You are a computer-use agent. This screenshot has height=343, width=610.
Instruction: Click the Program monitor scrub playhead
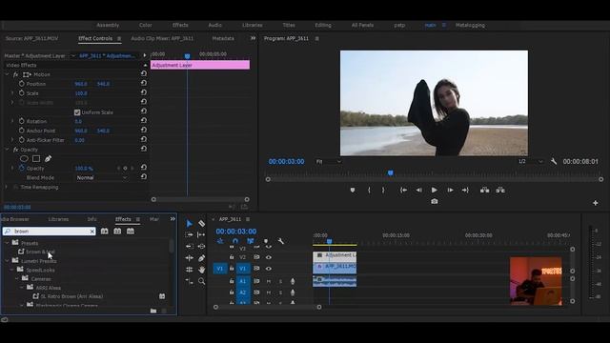coord(391,173)
